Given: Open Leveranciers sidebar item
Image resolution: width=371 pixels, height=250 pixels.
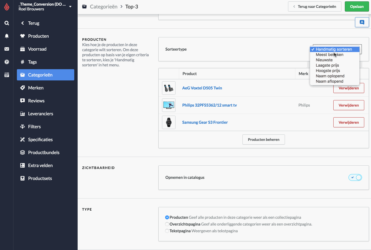Looking at the screenshot, I should click(x=46, y=114).
